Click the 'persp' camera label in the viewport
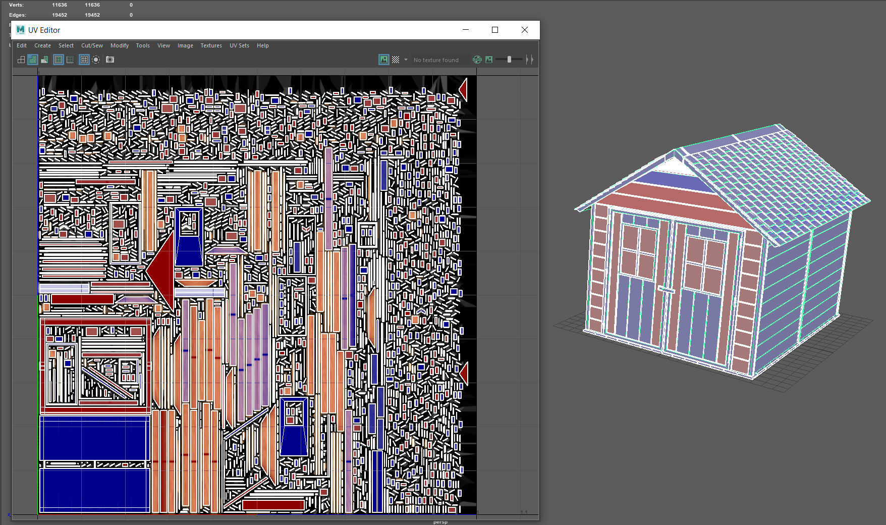The height and width of the screenshot is (525, 886). pyautogui.click(x=440, y=522)
